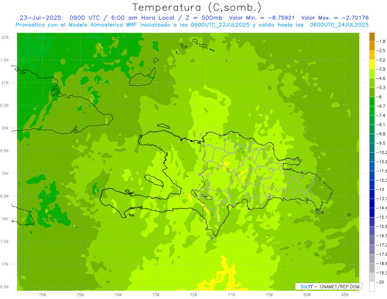Image resolution: width=387 pixels, height=299 pixels.
Task: Click the 75W longitude label
Action: tap(80, 295)
